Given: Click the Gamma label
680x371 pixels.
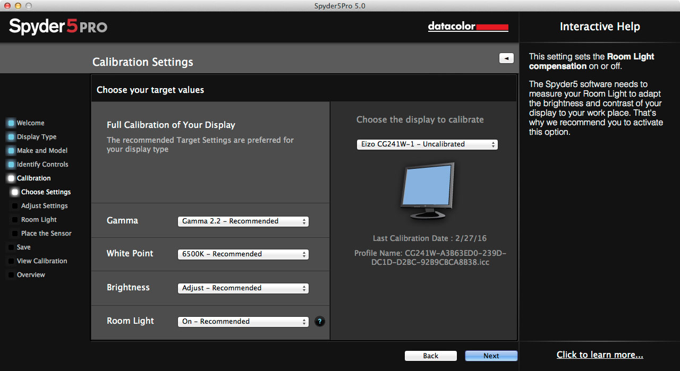Looking at the screenshot, I should pos(122,221).
